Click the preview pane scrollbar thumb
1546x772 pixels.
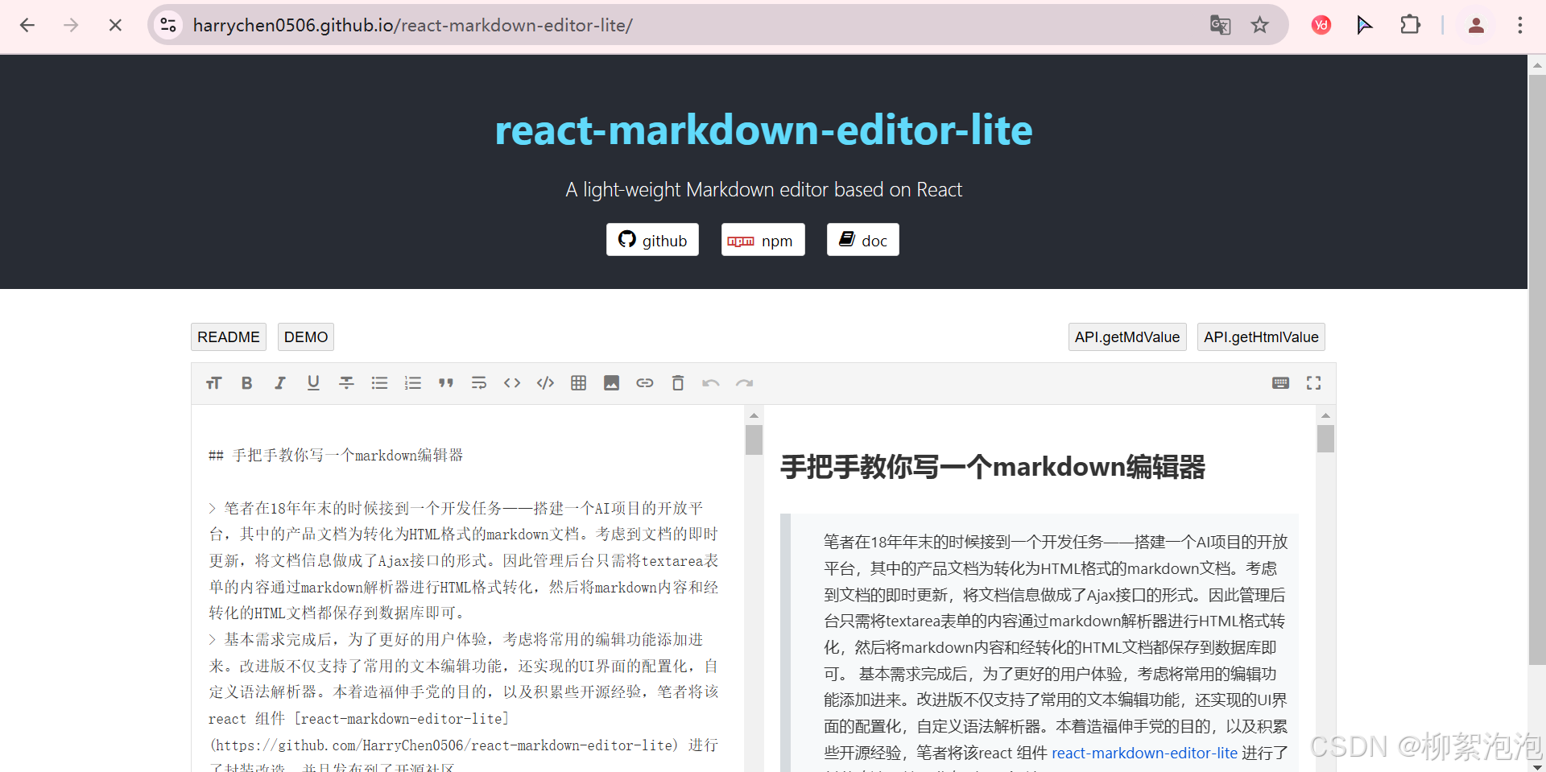point(1325,439)
